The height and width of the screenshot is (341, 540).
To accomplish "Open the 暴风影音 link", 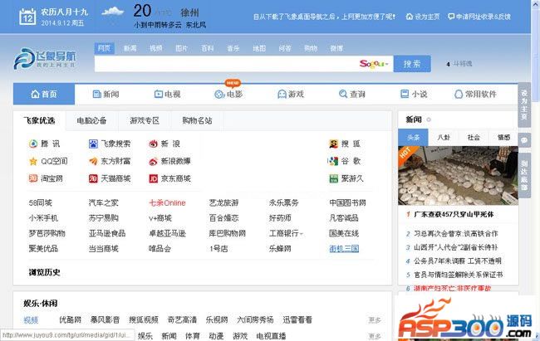I will pyautogui.click(x=105, y=320).
